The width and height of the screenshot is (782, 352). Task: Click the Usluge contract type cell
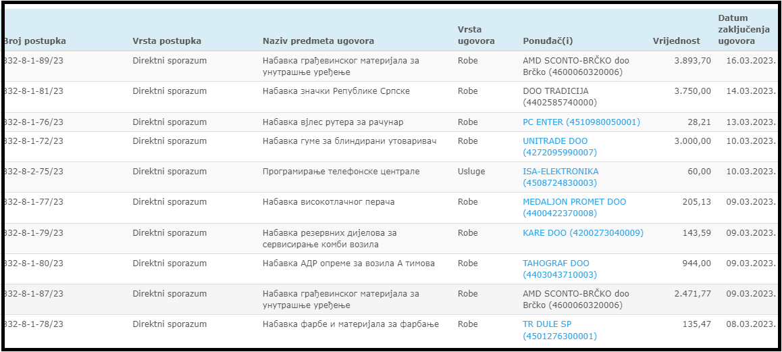click(469, 171)
